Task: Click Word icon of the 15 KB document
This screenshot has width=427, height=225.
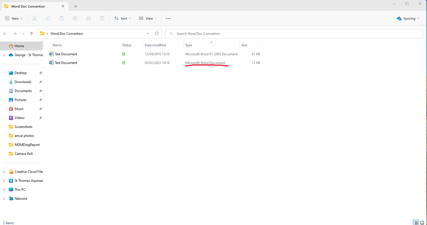Action: [51, 63]
